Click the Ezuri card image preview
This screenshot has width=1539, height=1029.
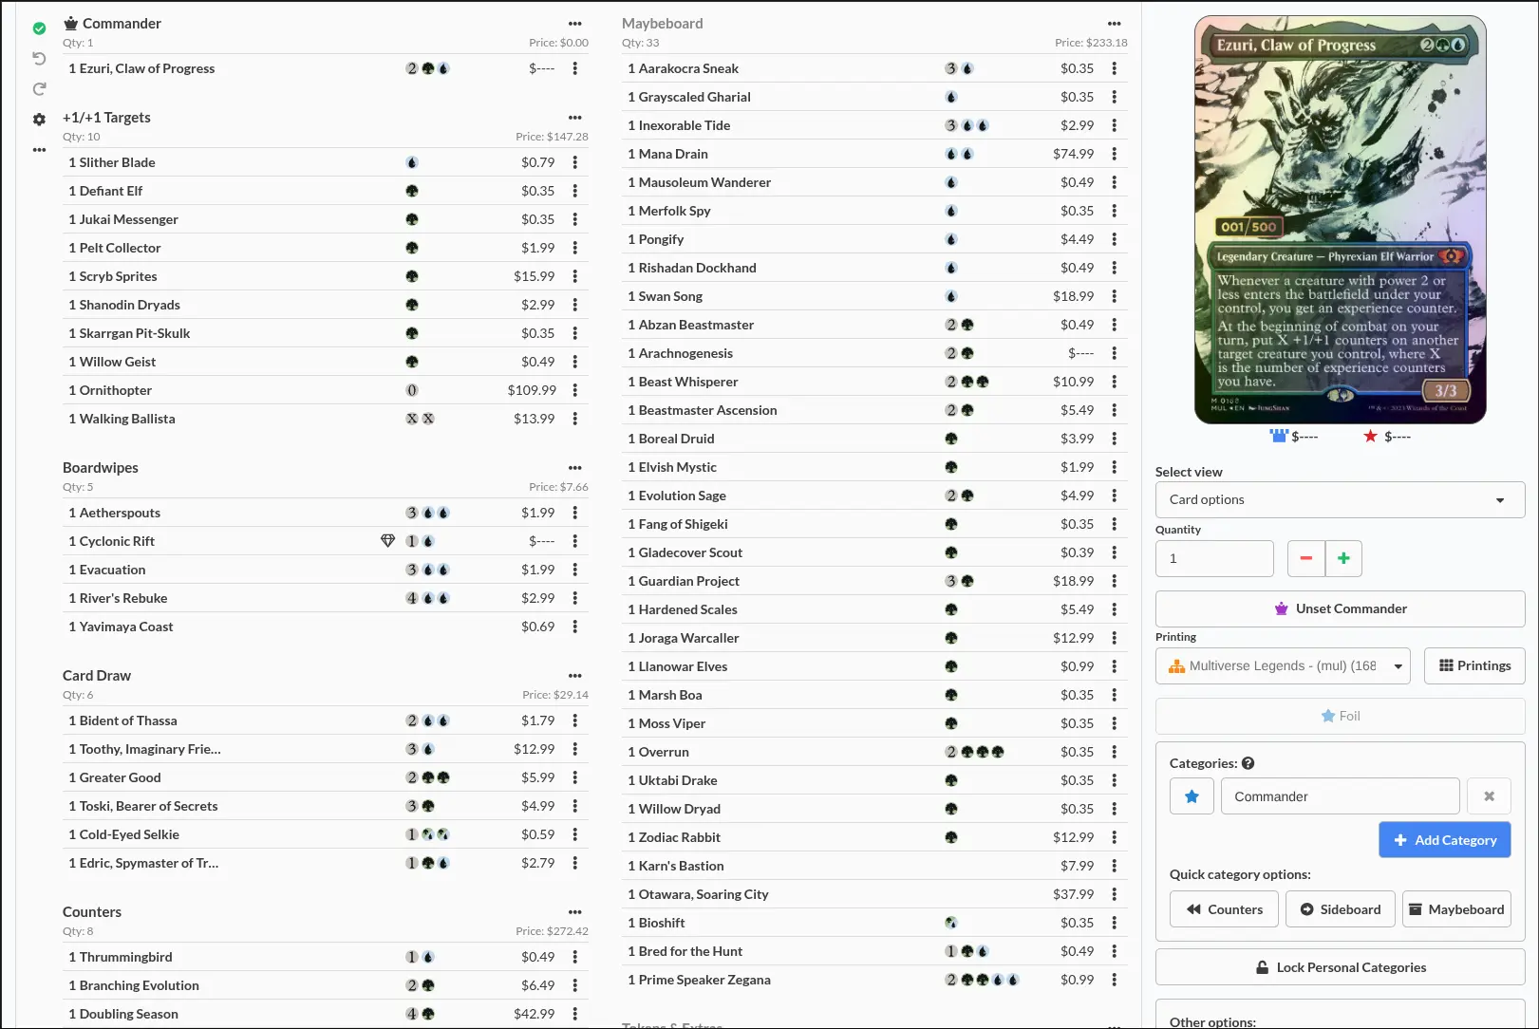tap(1339, 220)
